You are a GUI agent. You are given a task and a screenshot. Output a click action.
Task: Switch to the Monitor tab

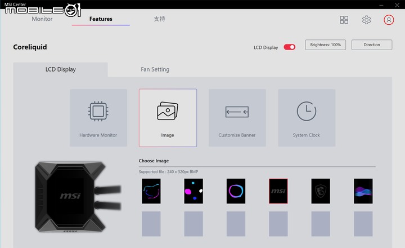pos(42,19)
